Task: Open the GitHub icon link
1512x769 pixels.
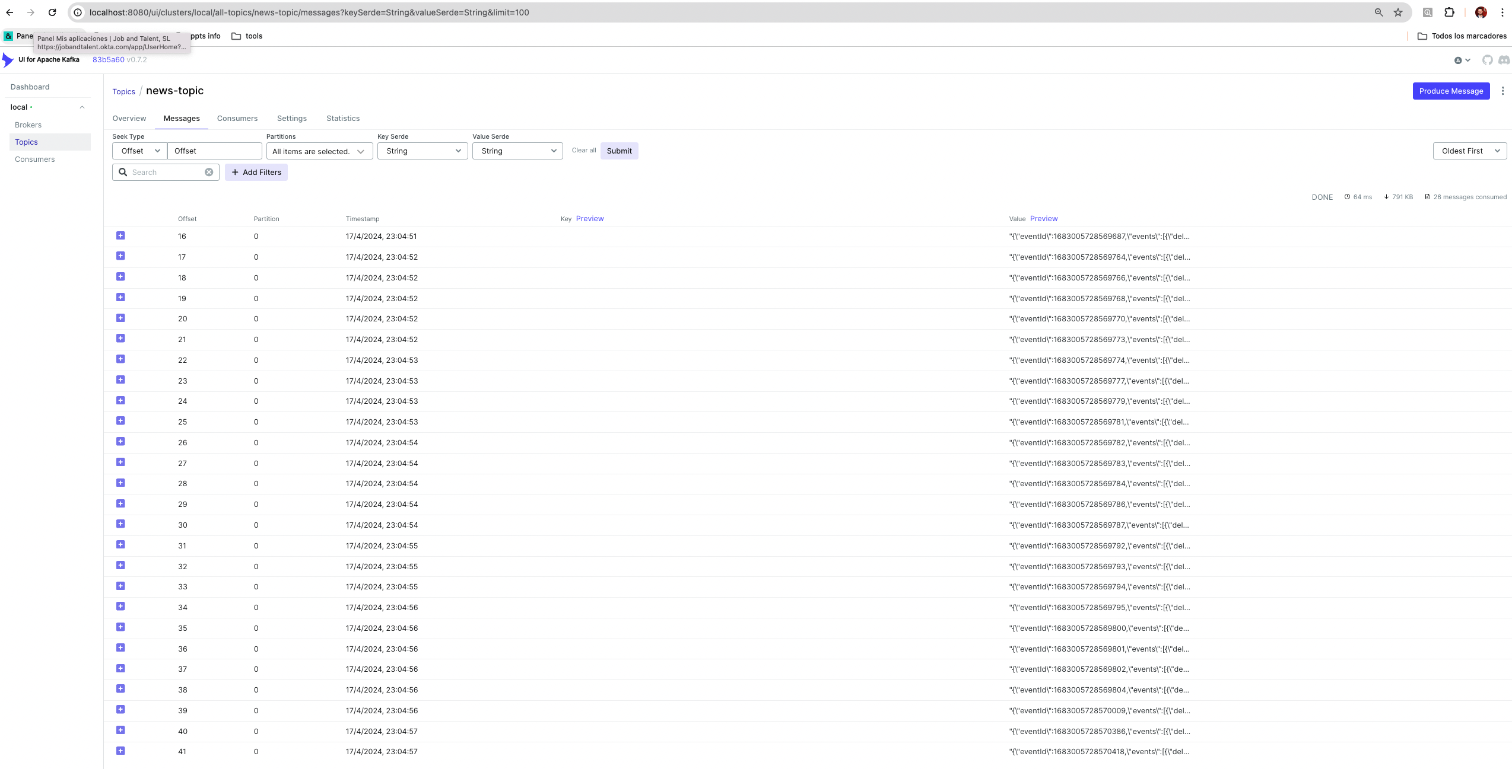Action: point(1487,60)
